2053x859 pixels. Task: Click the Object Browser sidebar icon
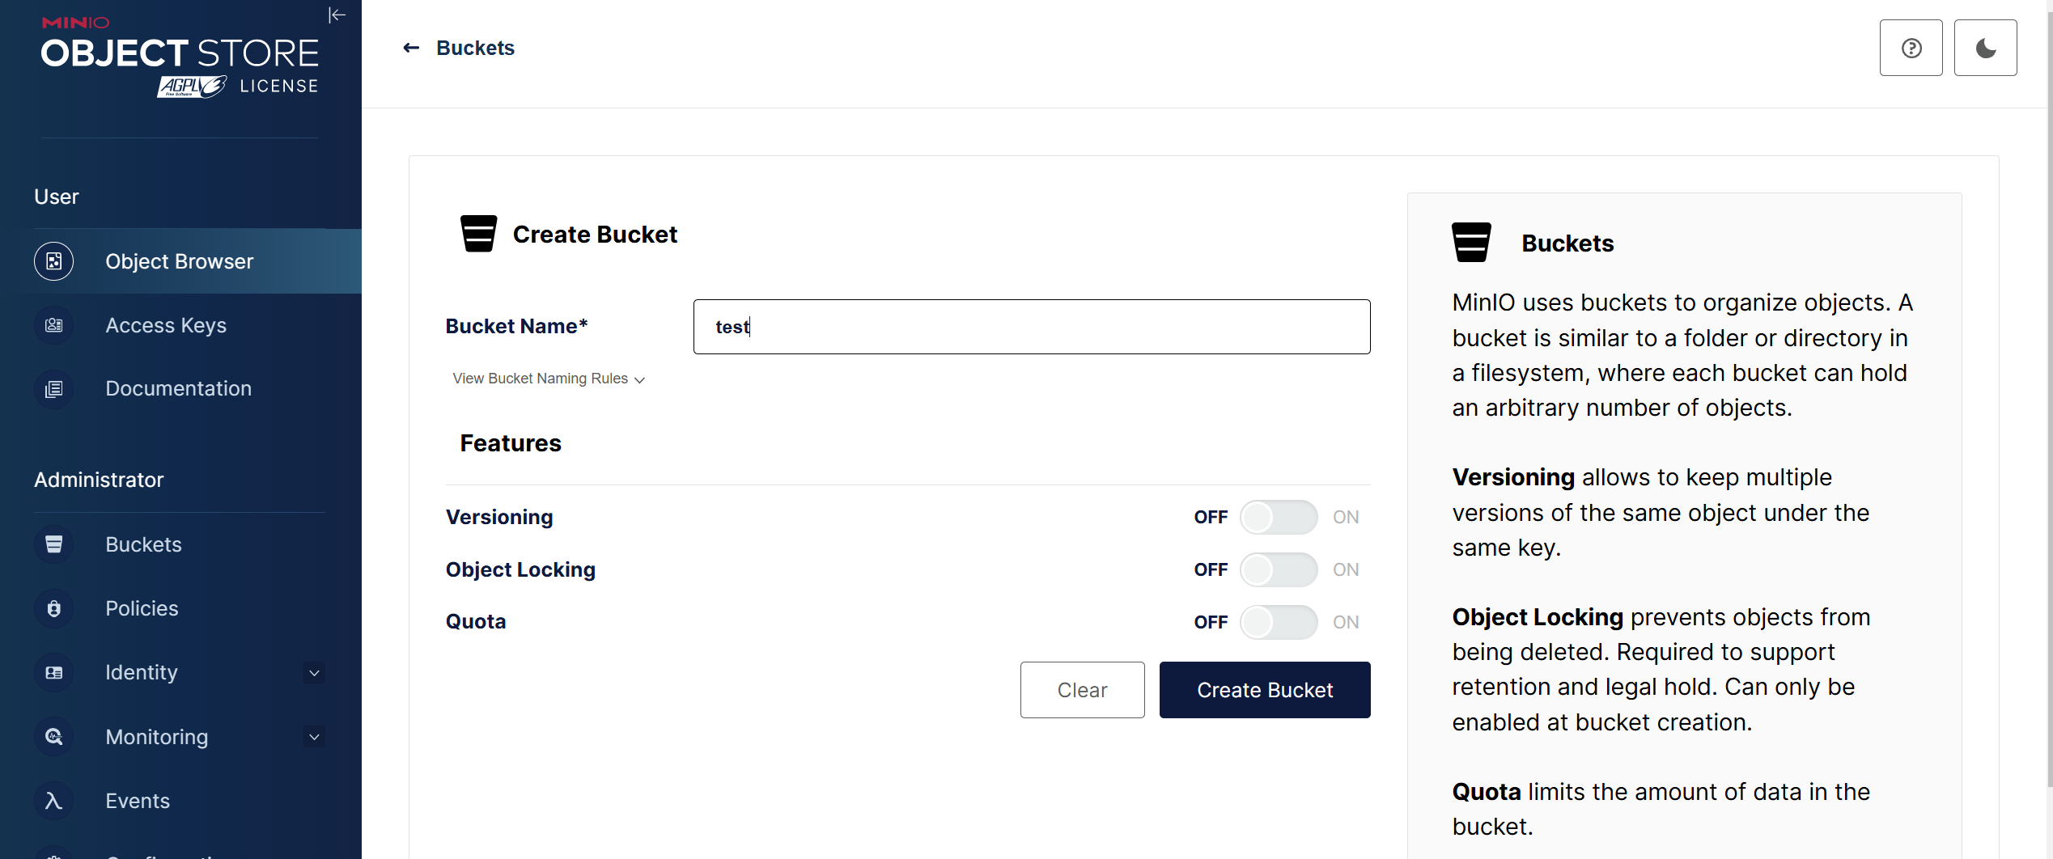pyautogui.click(x=54, y=261)
